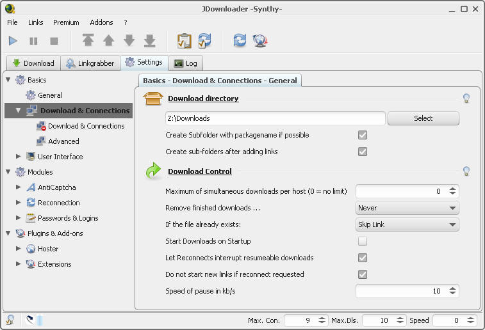Toggle Create Subfolder with packagename checkbox
This screenshot has height=330, width=485.
coord(363,135)
